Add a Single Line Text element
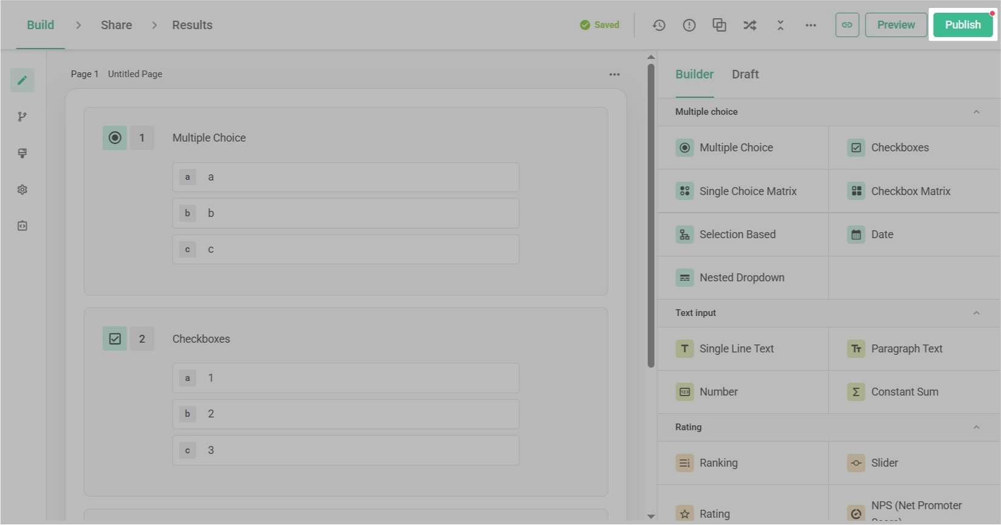 (x=743, y=349)
